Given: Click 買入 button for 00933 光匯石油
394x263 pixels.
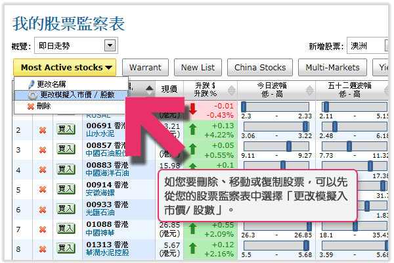Looking at the screenshot, I should (x=66, y=208).
